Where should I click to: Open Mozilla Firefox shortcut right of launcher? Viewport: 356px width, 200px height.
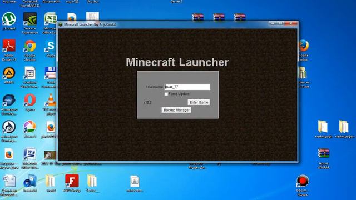tap(304, 46)
